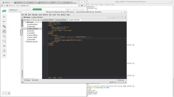Open the Help menu in WebStorm

tap(68, 15)
